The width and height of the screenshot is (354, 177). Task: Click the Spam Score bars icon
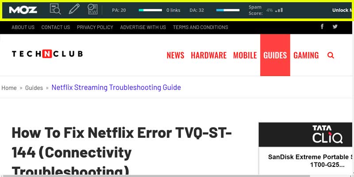pyautogui.click(x=279, y=10)
